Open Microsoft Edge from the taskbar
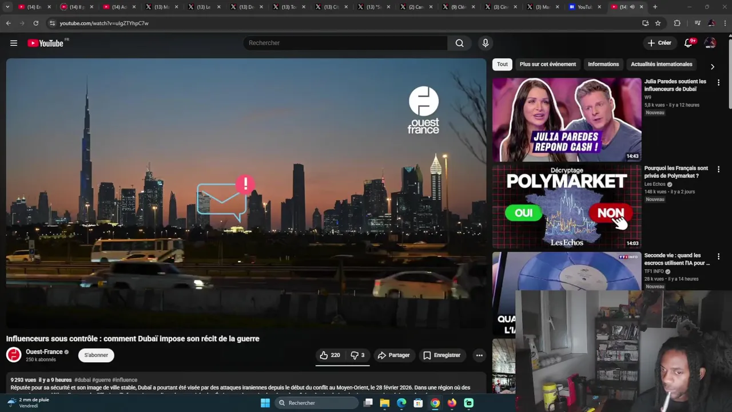The image size is (732, 412). [401, 403]
